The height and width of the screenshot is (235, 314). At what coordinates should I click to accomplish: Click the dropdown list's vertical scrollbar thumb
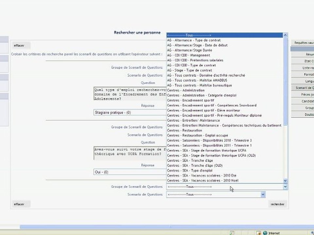[285, 82]
